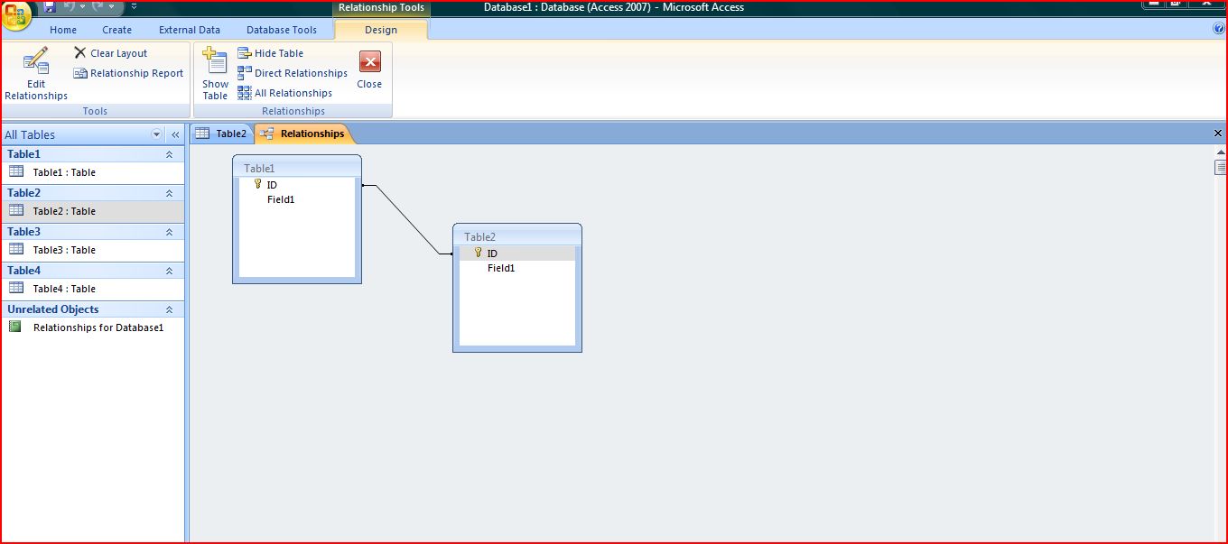Select Relationships for Database1 object
Image resolution: width=1228 pixels, height=544 pixels.
[x=92, y=327]
